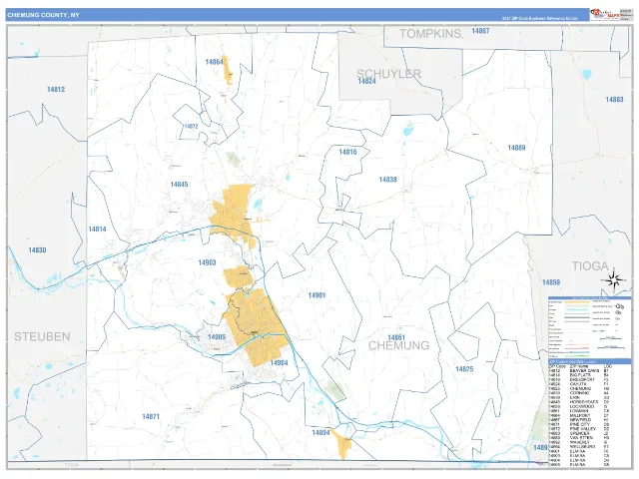This screenshot has height=479, width=639.
Task: Click ZIP code label 14814
Action: (x=97, y=230)
